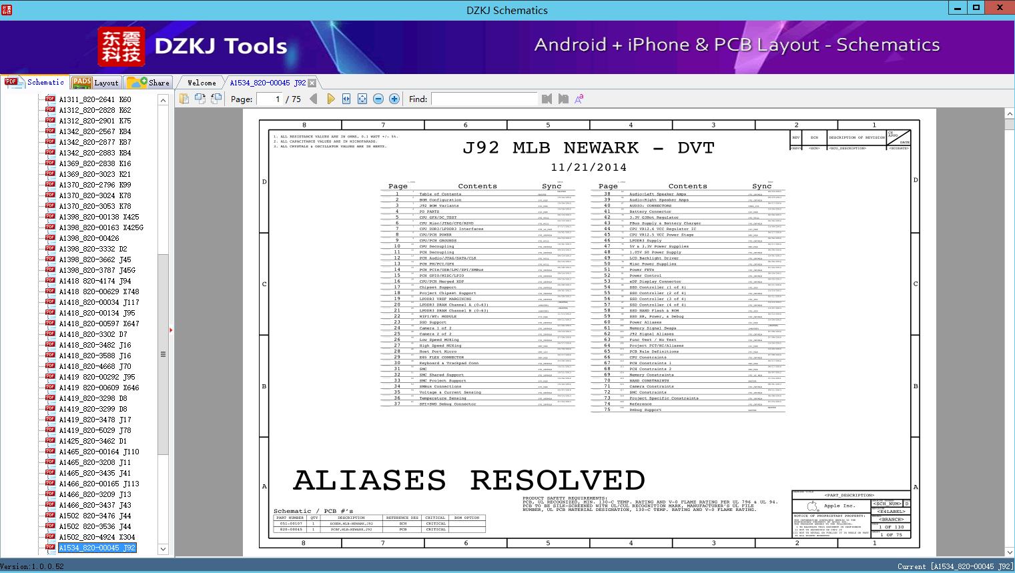Viewport: 1015px width, 573px height.
Task: Toggle match case search option icon
Action: (x=579, y=99)
